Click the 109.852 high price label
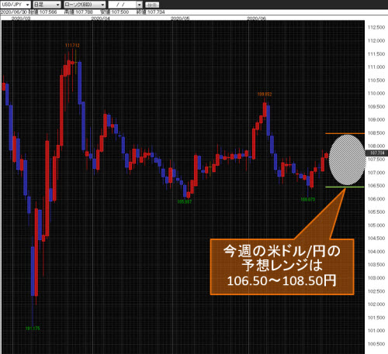 tap(265, 95)
